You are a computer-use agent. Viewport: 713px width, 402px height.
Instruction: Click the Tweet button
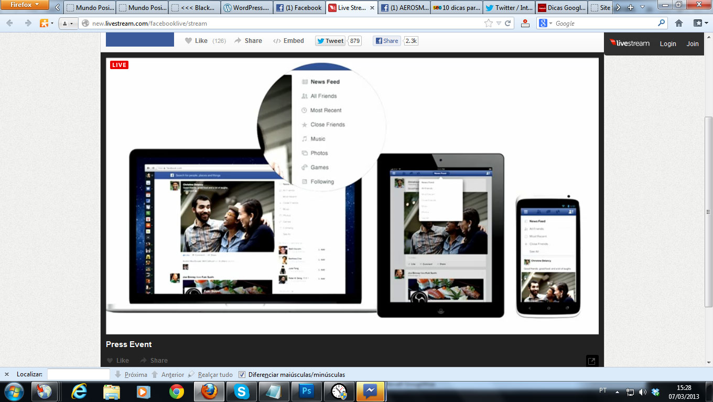(330, 41)
